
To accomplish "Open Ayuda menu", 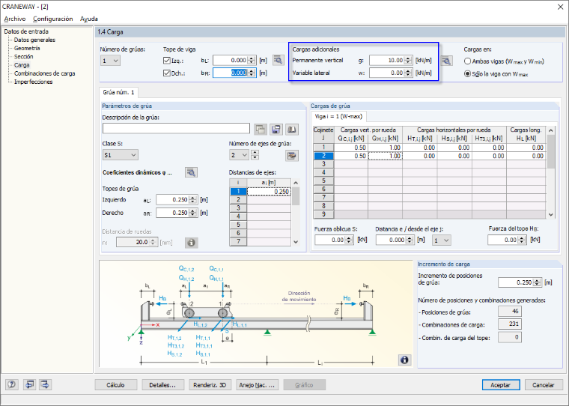I will pyautogui.click(x=89, y=19).
